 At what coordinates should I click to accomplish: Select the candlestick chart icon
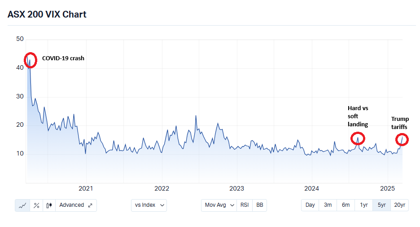49,205
